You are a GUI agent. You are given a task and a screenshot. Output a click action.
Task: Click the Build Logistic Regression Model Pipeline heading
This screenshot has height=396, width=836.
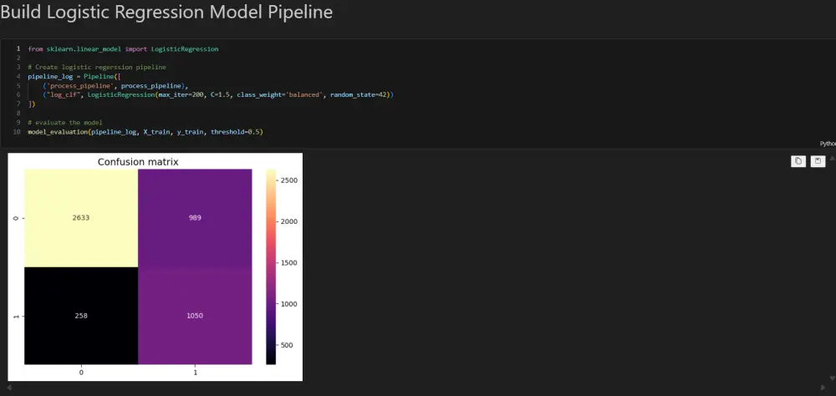[166, 13]
